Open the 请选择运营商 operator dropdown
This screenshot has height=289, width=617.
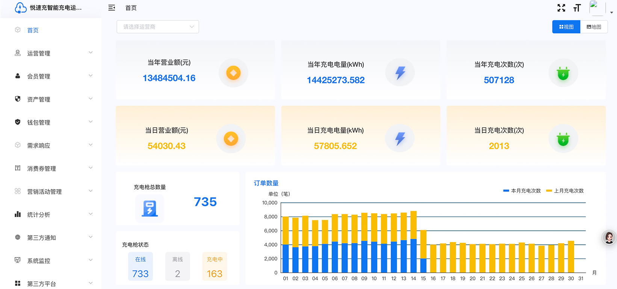pyautogui.click(x=158, y=27)
